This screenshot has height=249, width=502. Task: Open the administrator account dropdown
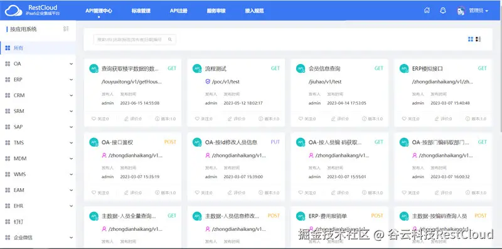(473, 11)
